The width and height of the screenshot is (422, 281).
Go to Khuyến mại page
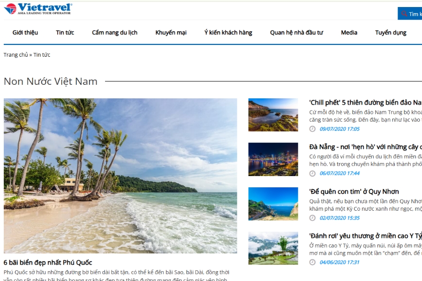pos(171,32)
